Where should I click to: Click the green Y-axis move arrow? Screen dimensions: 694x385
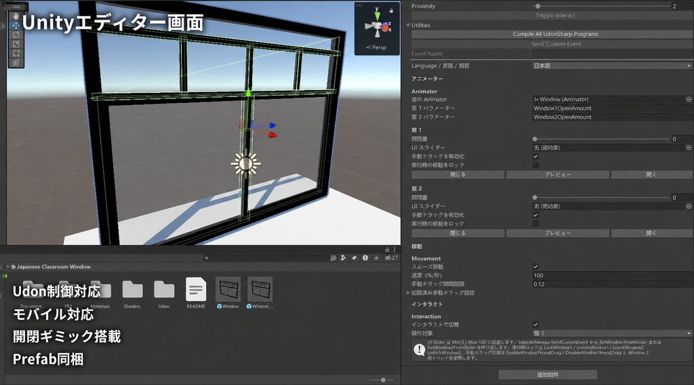pos(248,92)
